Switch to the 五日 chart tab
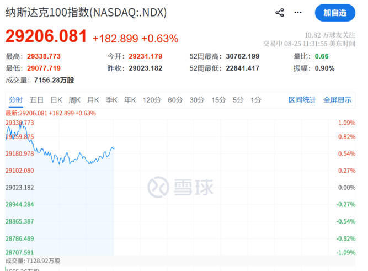Image resolution: width=368 pixels, height=271 pixels. pyautogui.click(x=36, y=100)
